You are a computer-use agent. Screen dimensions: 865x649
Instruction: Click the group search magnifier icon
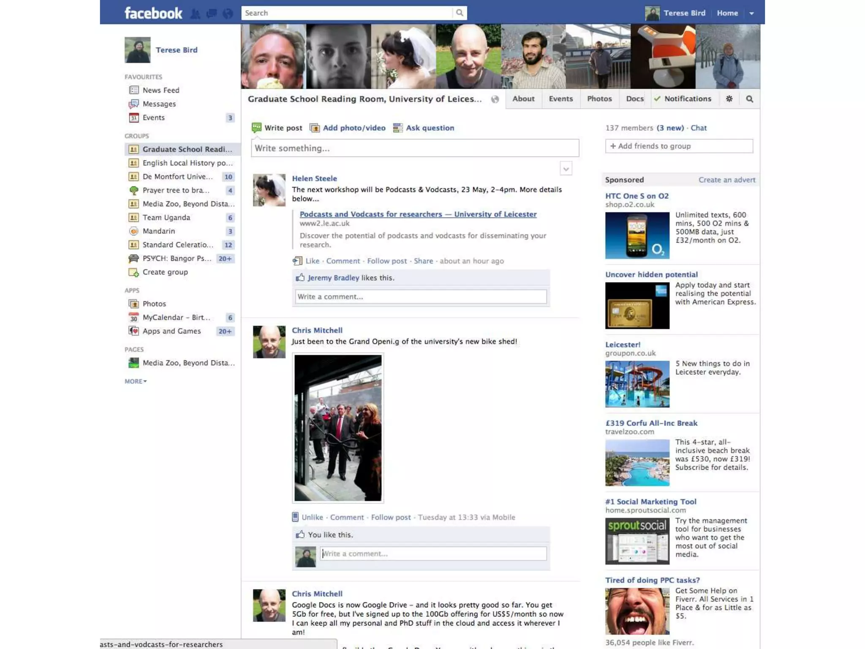pos(749,99)
